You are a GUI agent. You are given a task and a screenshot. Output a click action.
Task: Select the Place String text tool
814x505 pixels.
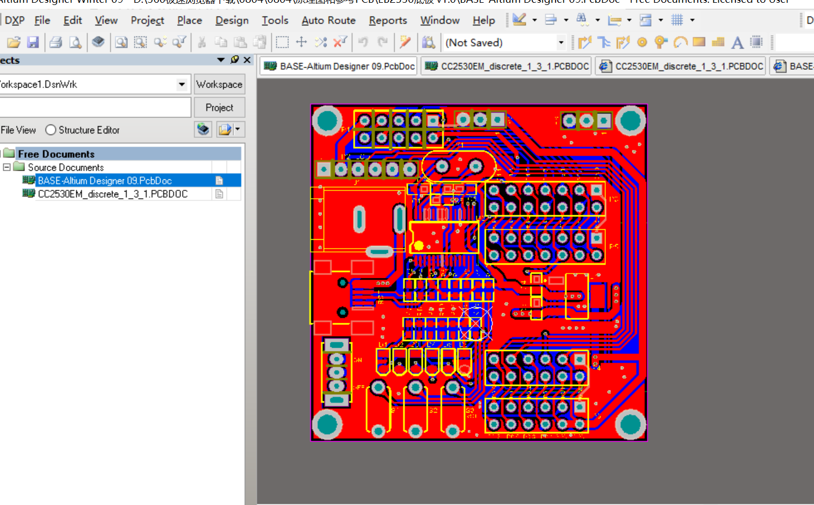point(737,42)
